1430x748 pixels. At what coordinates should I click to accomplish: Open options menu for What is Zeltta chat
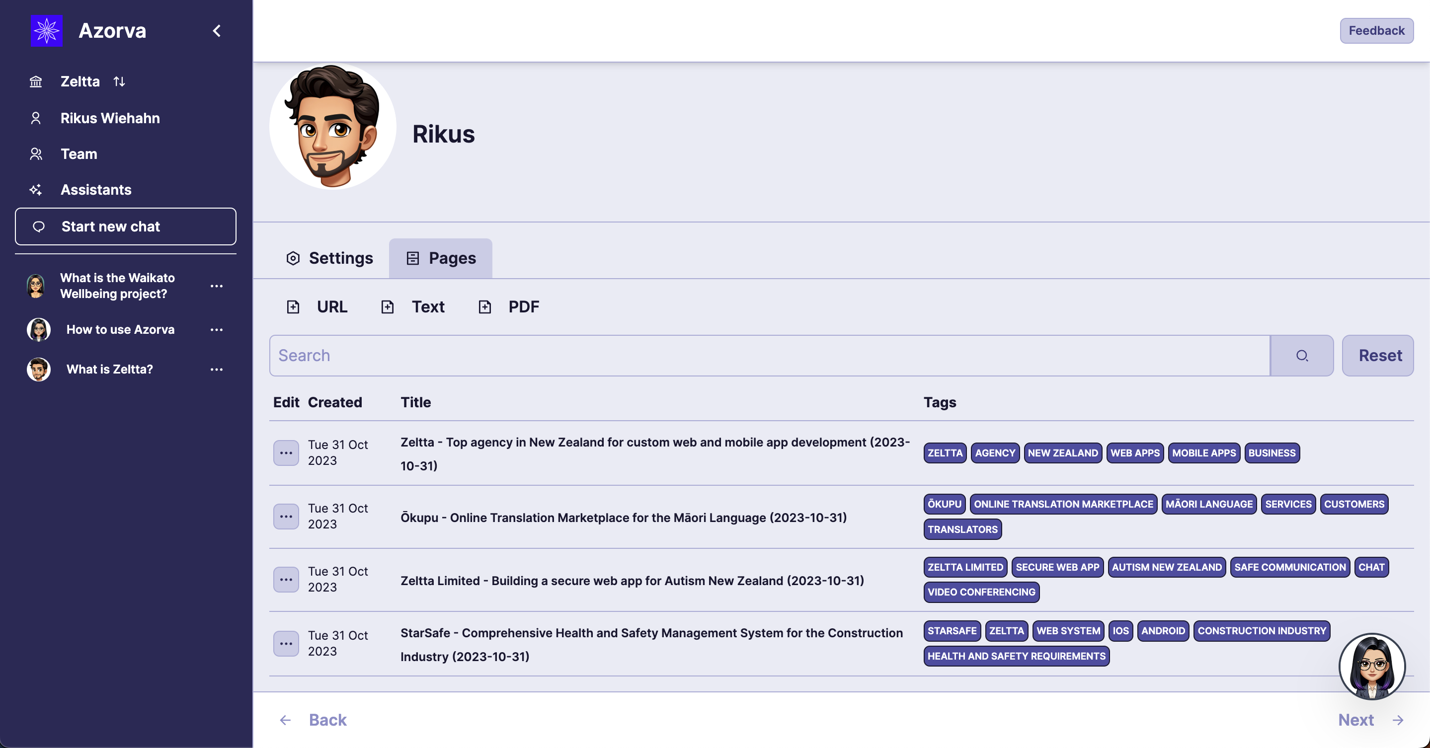[216, 370]
